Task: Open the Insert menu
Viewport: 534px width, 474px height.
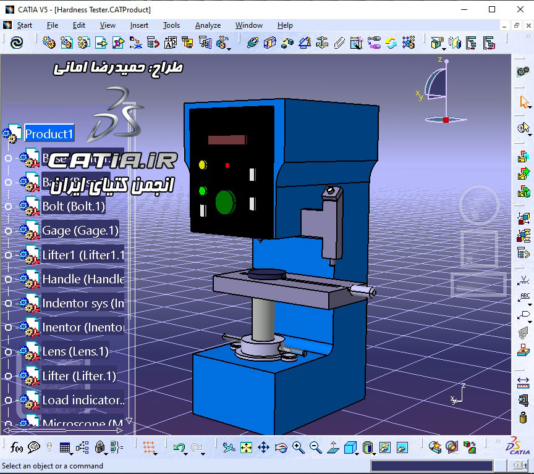Action: 139,25
